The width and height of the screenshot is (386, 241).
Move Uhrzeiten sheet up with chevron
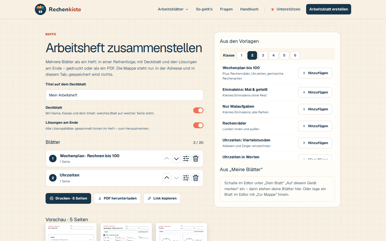167,178
